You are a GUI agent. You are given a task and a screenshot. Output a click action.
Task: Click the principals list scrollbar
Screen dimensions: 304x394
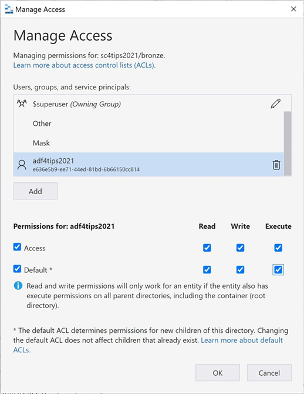[x=288, y=143]
